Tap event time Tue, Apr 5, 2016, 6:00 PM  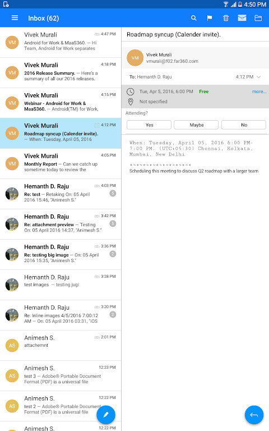pyautogui.click(x=166, y=91)
